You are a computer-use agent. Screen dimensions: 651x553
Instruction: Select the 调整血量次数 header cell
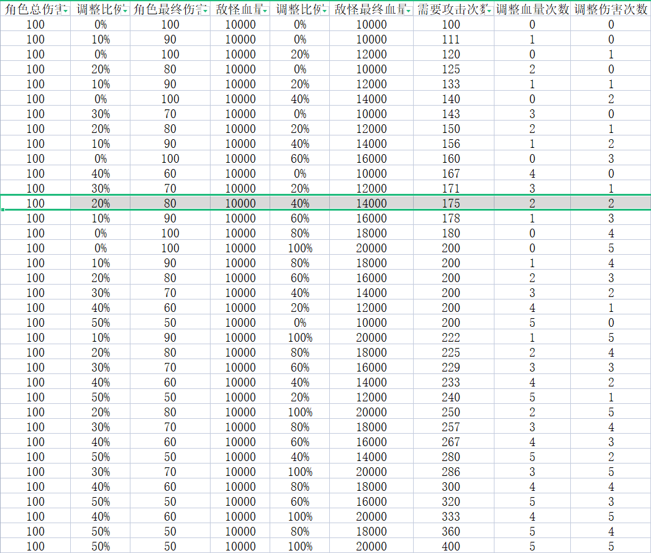pos(532,9)
